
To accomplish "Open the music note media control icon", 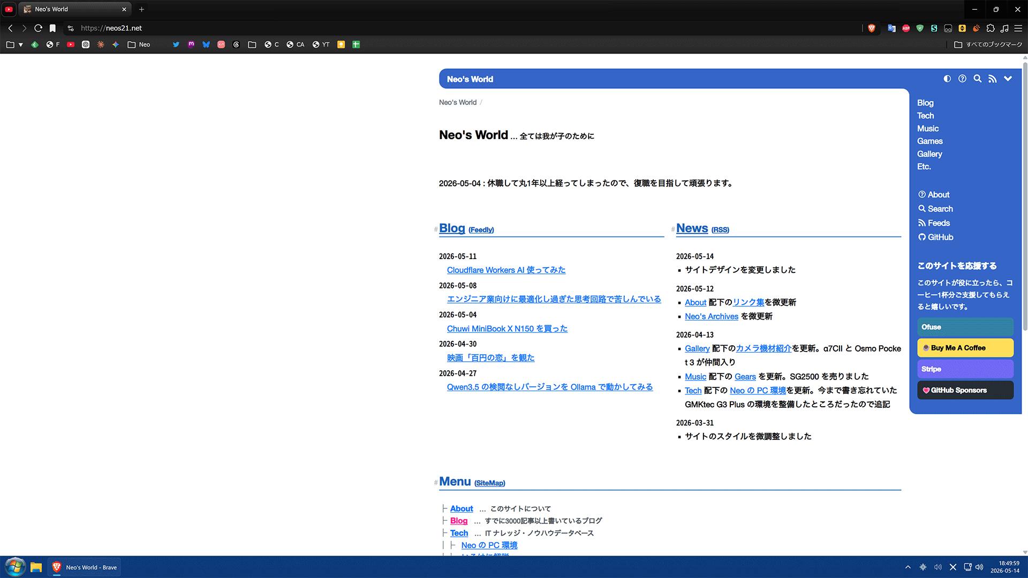I will point(1004,28).
